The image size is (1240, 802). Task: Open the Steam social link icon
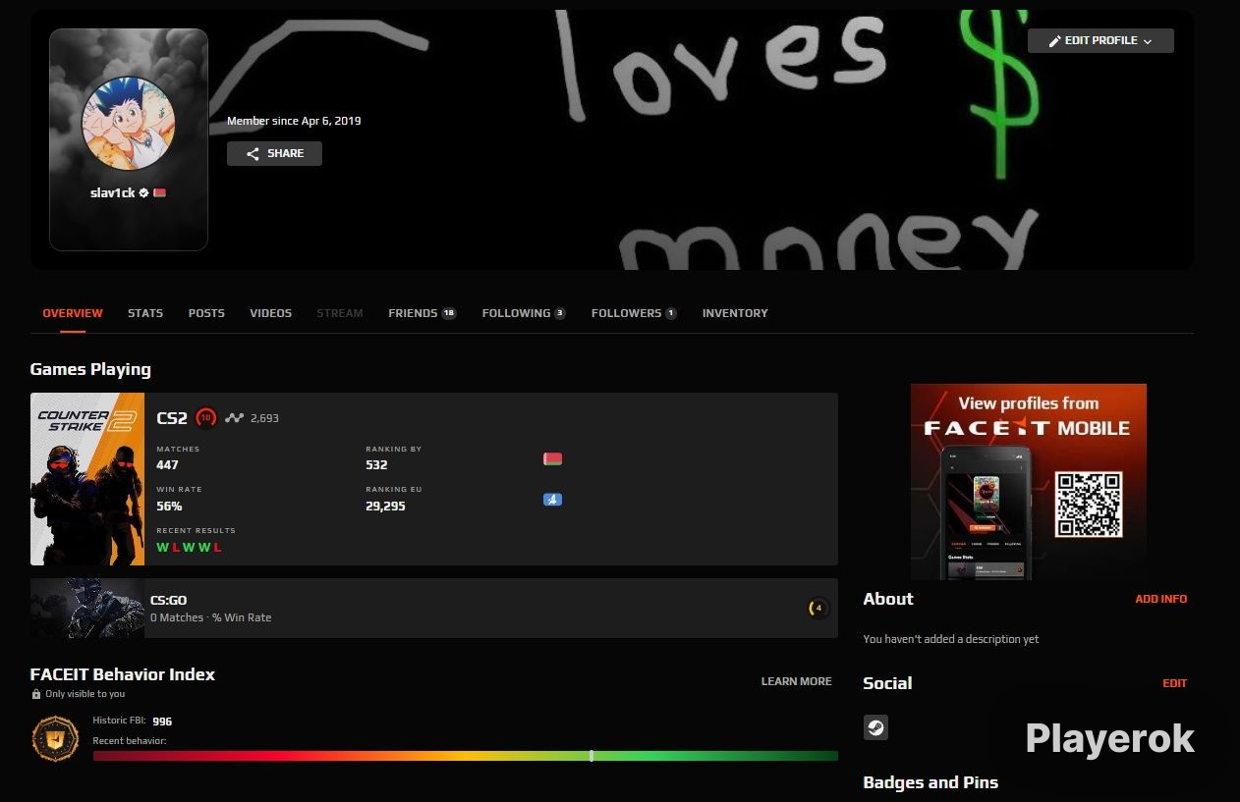tap(875, 727)
